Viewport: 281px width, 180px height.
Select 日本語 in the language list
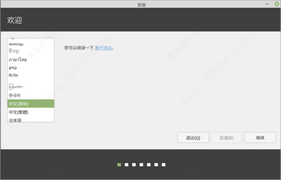[31, 120]
